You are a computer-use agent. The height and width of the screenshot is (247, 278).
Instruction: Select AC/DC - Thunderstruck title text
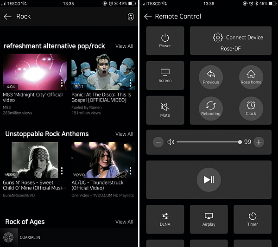pyautogui.click(x=97, y=185)
